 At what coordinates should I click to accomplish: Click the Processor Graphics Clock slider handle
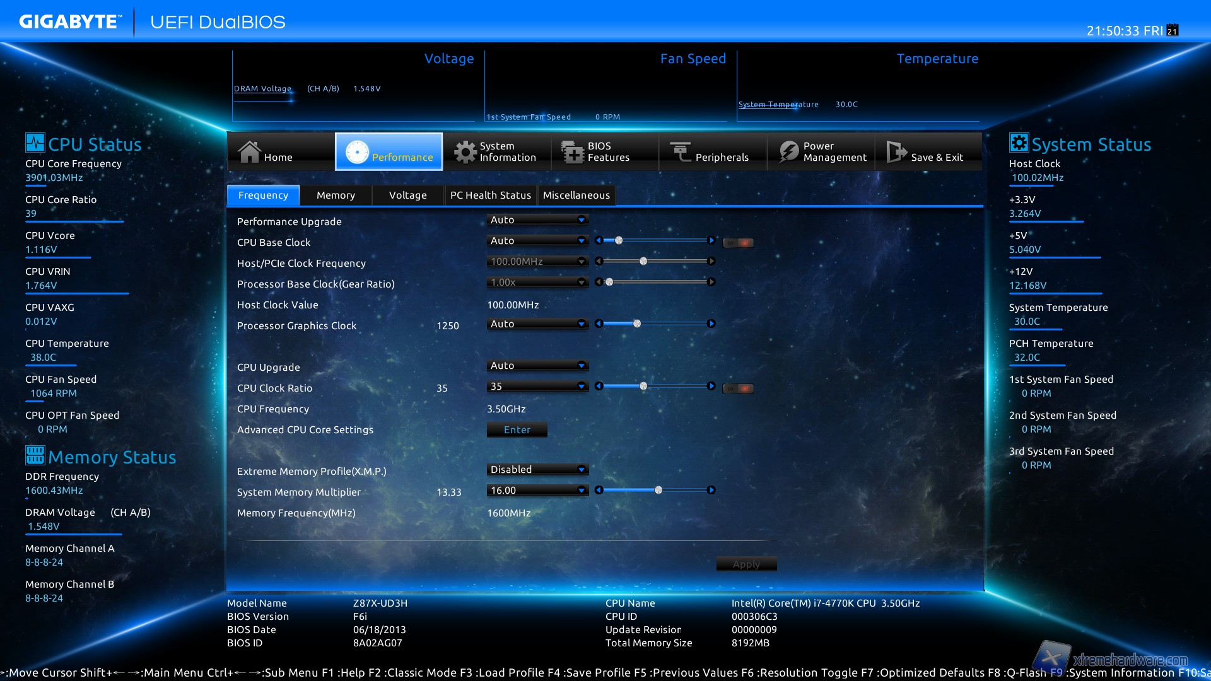coord(637,323)
